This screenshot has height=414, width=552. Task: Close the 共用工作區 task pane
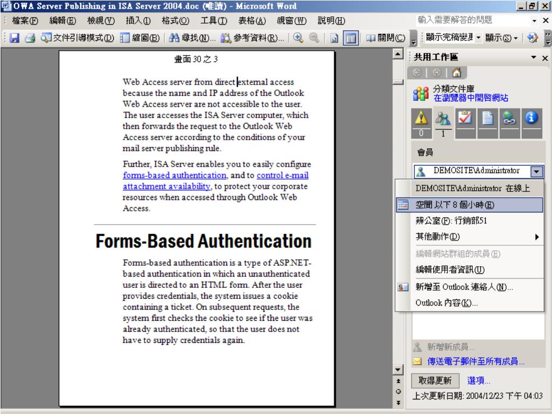coord(544,58)
